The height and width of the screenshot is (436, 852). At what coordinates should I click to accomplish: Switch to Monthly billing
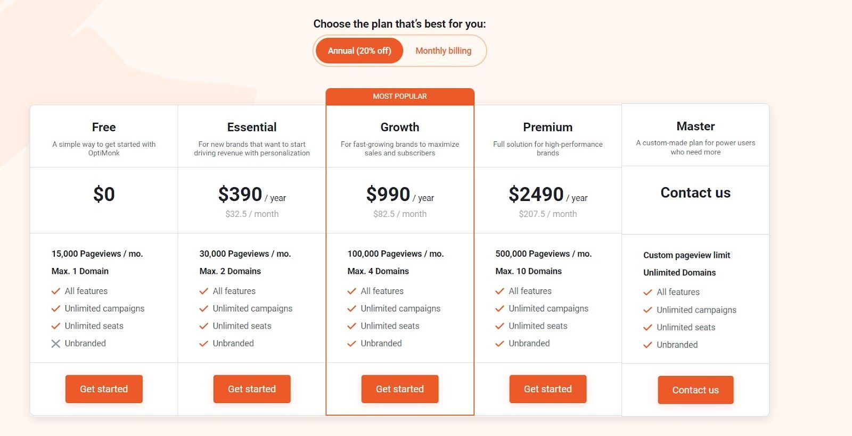pos(443,51)
